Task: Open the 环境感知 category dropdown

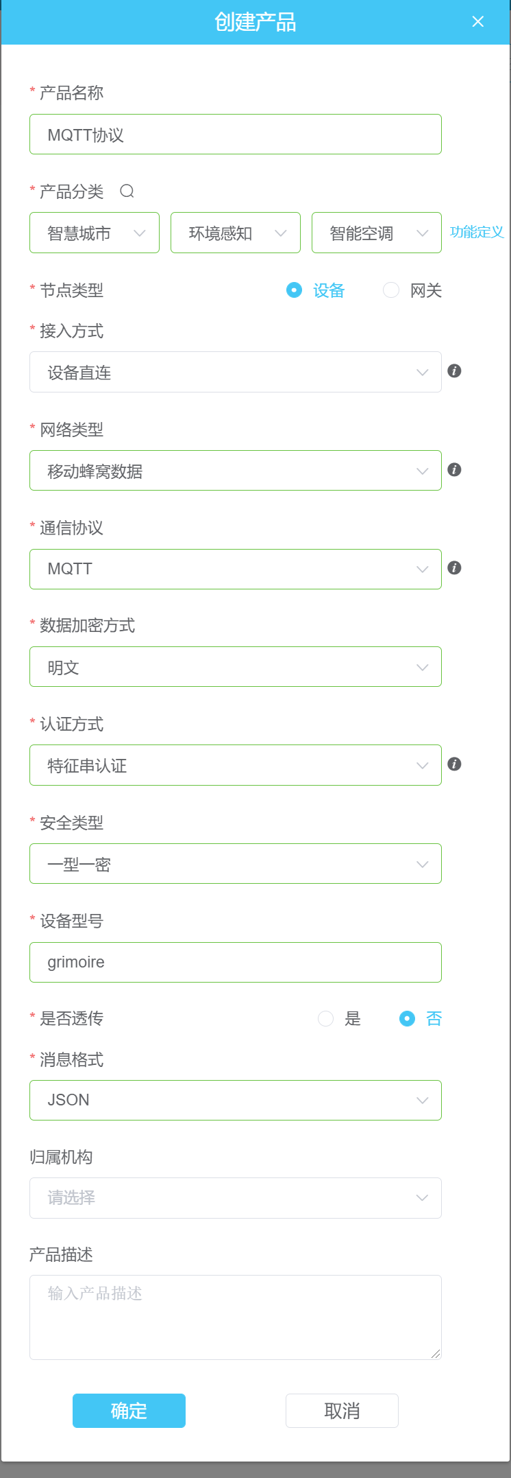Action: click(x=235, y=233)
